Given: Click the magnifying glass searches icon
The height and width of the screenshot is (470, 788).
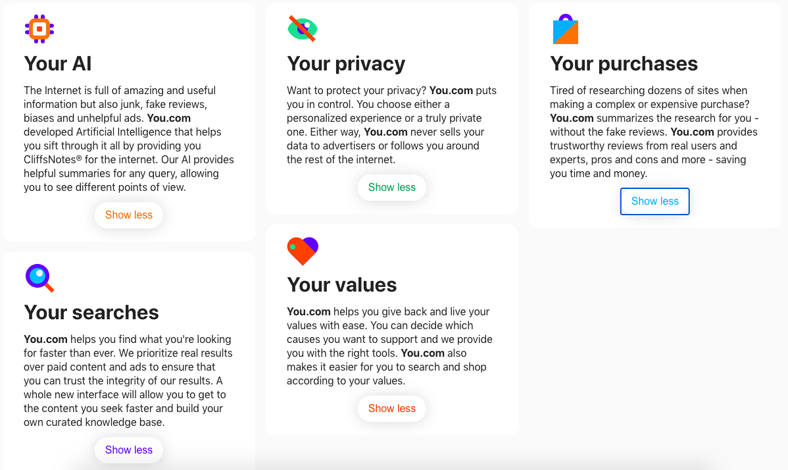Looking at the screenshot, I should click(39, 278).
